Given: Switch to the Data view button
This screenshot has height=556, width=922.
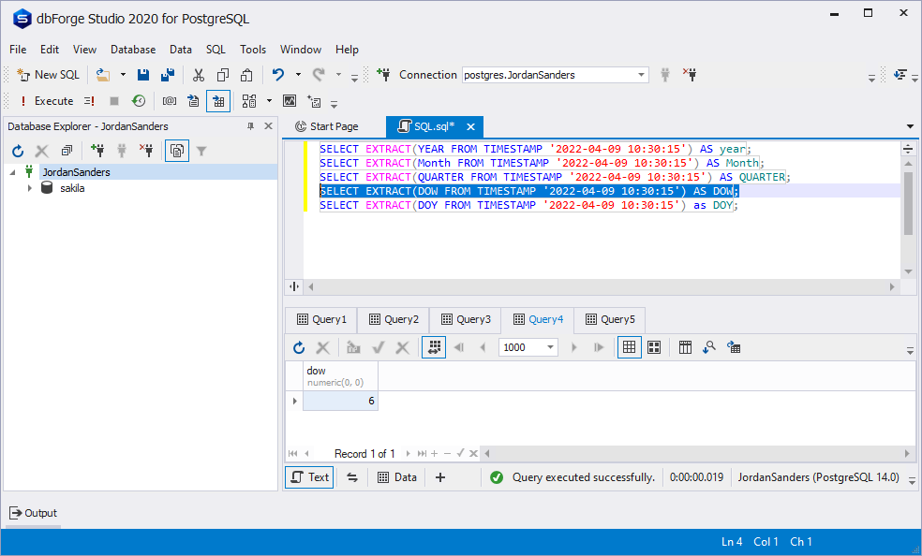Looking at the screenshot, I should (395, 476).
